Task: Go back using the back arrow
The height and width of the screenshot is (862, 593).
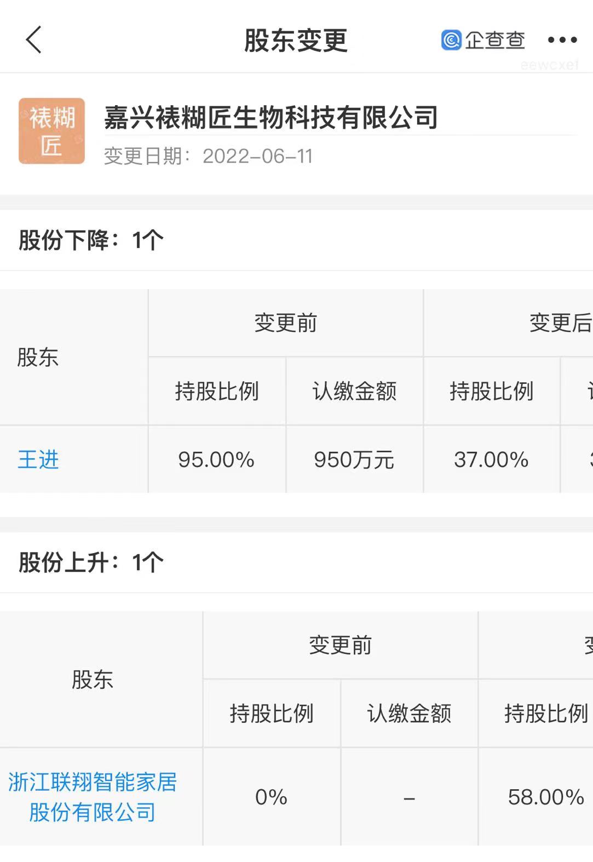Action: click(x=34, y=40)
